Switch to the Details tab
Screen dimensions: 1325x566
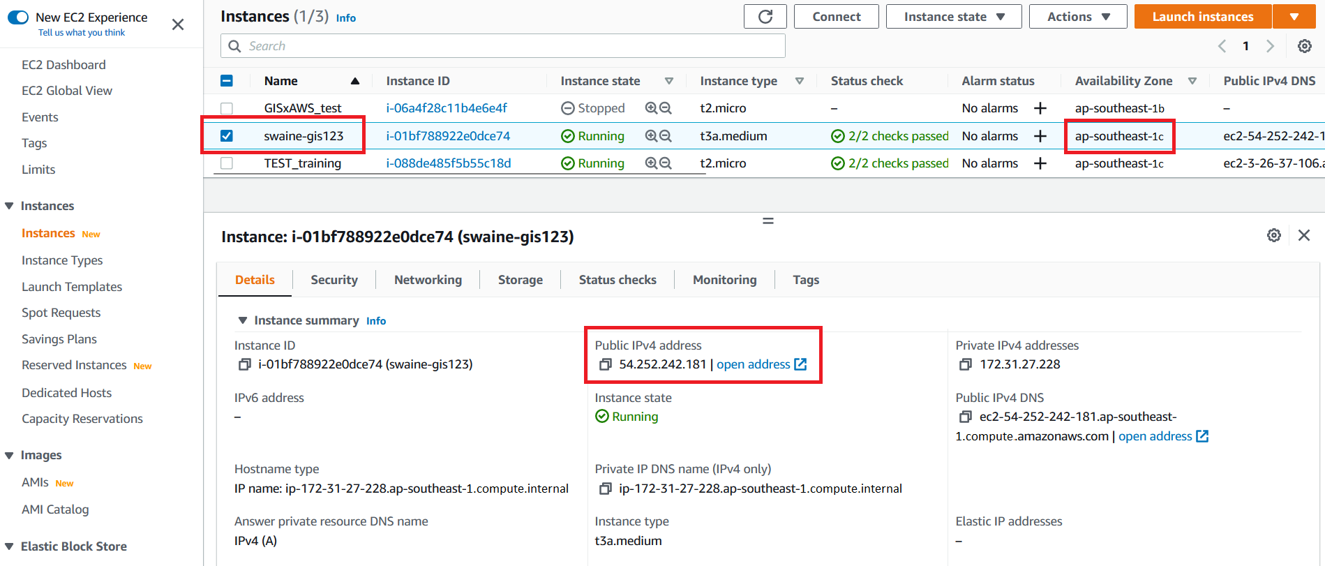(255, 280)
